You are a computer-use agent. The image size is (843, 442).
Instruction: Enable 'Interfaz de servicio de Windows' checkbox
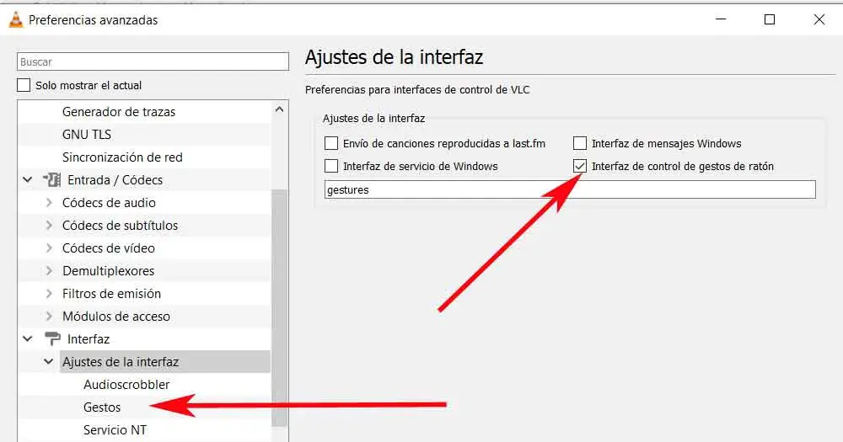[x=331, y=166]
